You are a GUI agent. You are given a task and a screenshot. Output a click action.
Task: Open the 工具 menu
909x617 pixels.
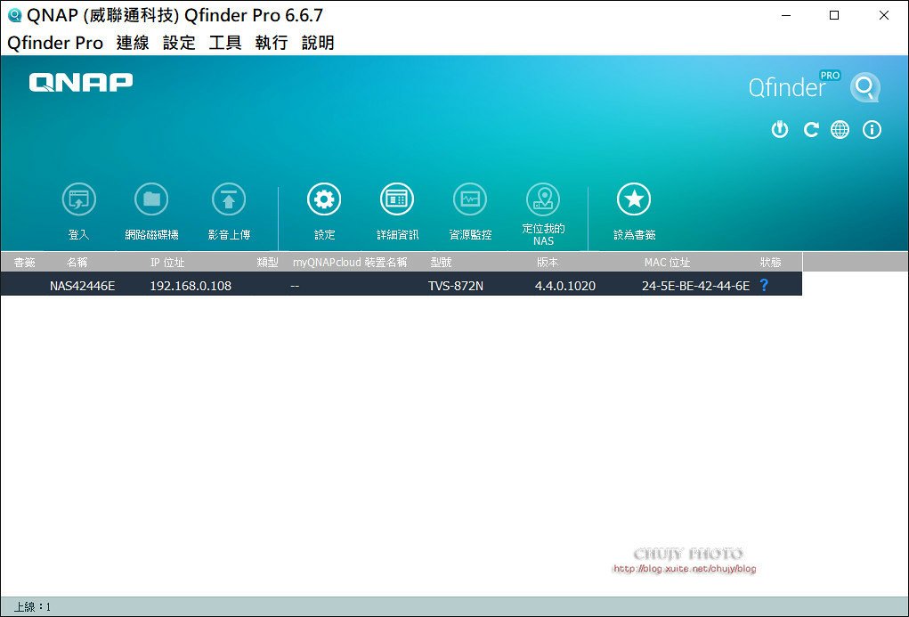click(225, 43)
